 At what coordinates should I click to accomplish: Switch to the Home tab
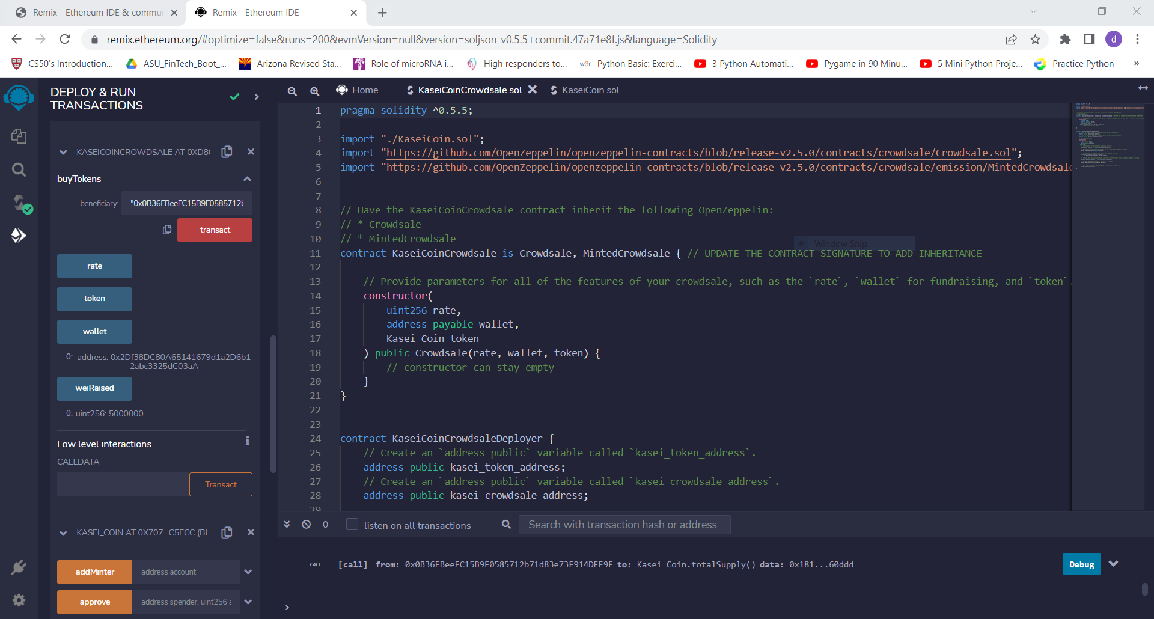point(358,90)
